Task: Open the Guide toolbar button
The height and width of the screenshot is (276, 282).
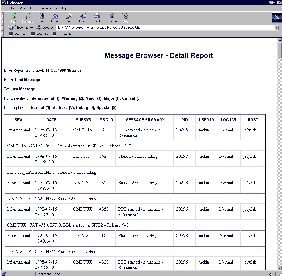Action: [x=83, y=18]
